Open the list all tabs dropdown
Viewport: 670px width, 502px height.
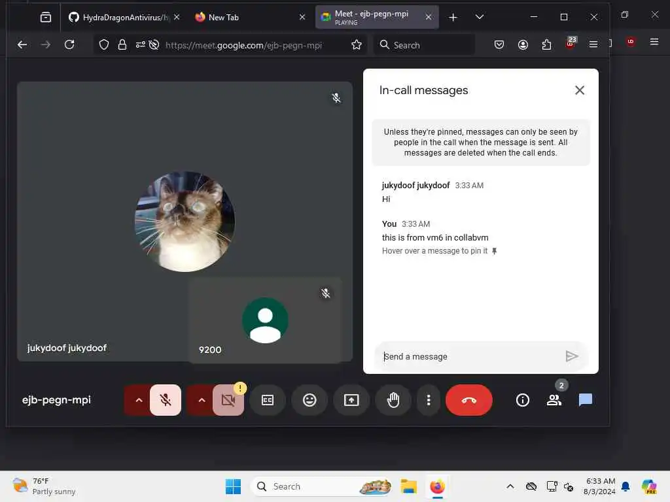pyautogui.click(x=480, y=17)
